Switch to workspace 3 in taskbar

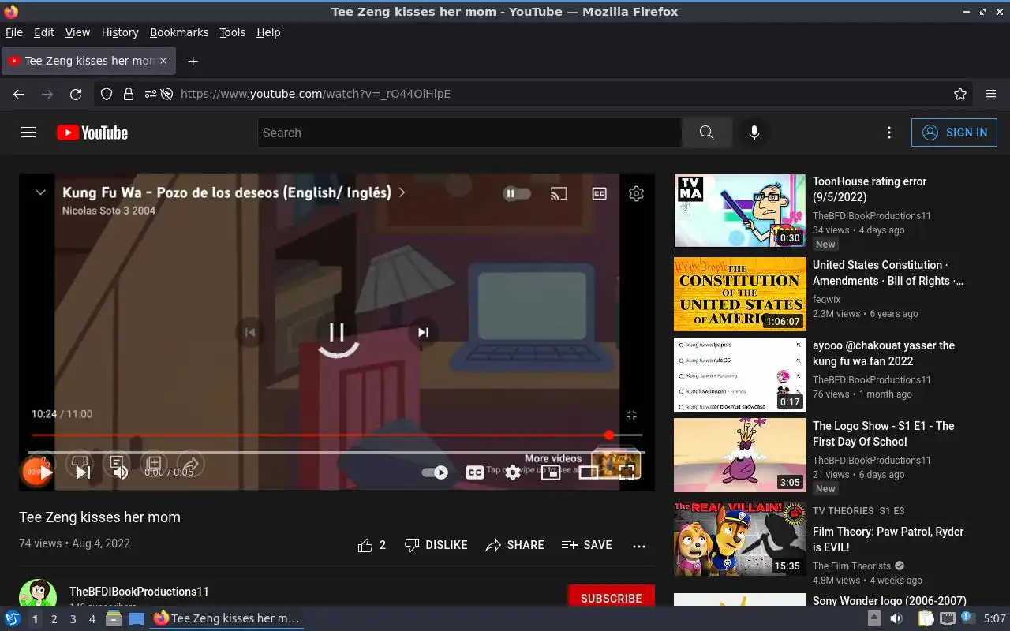[73, 619]
